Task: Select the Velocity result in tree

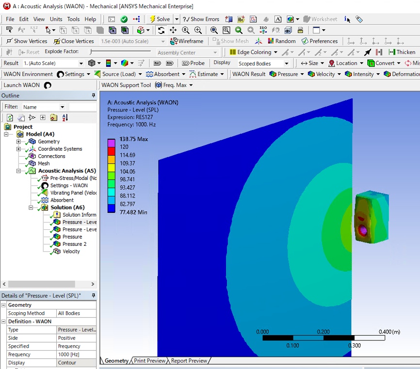Action: coord(71,252)
